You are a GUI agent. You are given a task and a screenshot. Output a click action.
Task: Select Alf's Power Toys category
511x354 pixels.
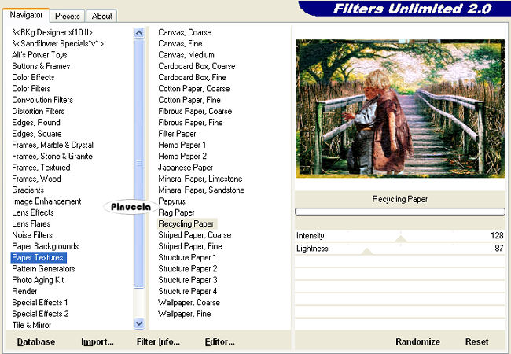pyautogui.click(x=39, y=55)
